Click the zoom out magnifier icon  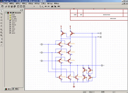[x=1, y=30]
